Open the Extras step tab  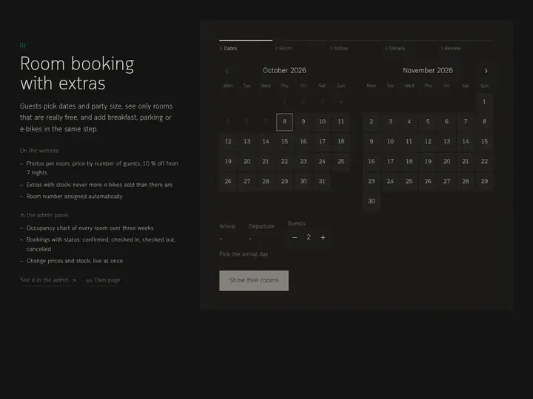pos(356,46)
